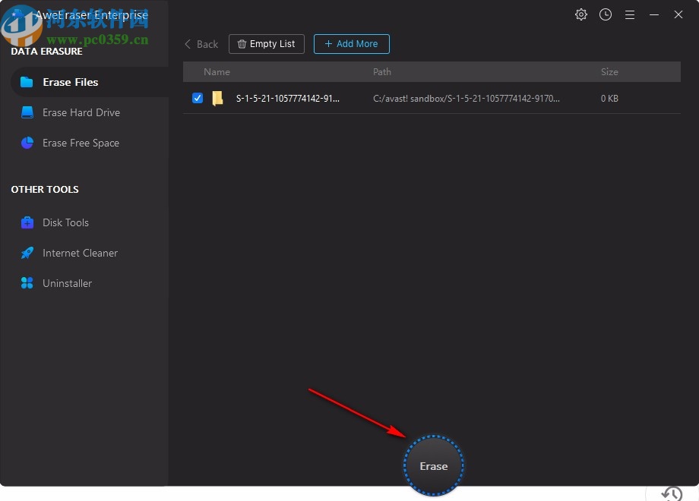This screenshot has width=699, height=501.
Task: Click the plus icon in Add More
Action: tap(328, 43)
